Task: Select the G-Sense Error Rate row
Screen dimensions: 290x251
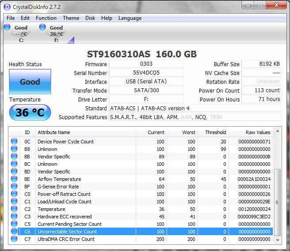Action: pyautogui.click(x=141, y=187)
